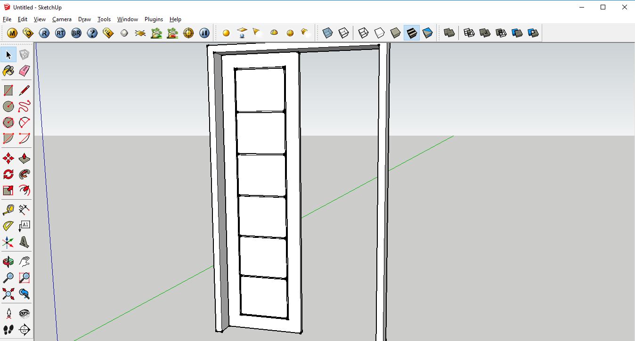This screenshot has width=635, height=341.
Task: Activate the Paint Bucket tool
Action: pyautogui.click(x=8, y=71)
